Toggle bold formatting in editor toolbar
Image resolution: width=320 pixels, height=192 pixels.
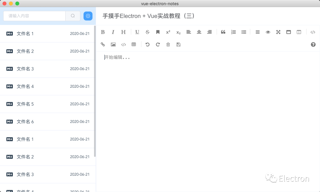coord(103,32)
